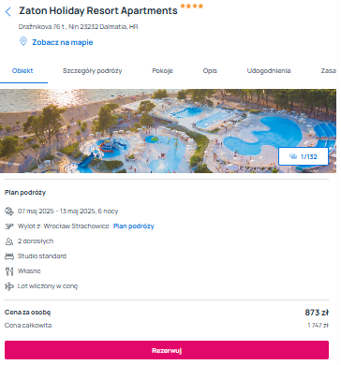Open the Udogodnienia tab
This screenshot has width=341, height=365.
coord(269,71)
